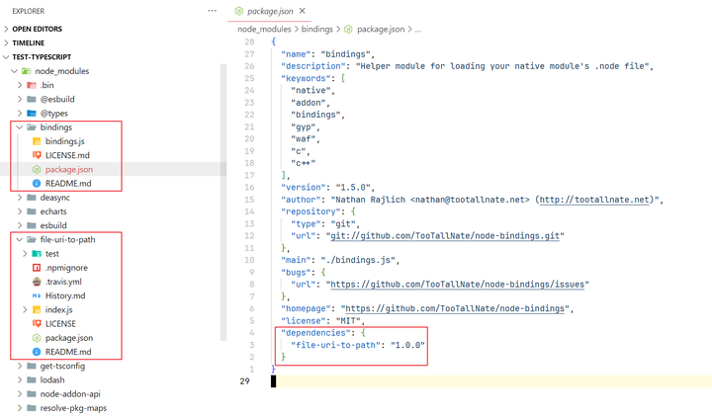Screen dimensions: 712x416
Task: Click file-uri-to-path README.md info icon
Action: pyautogui.click(x=37, y=352)
